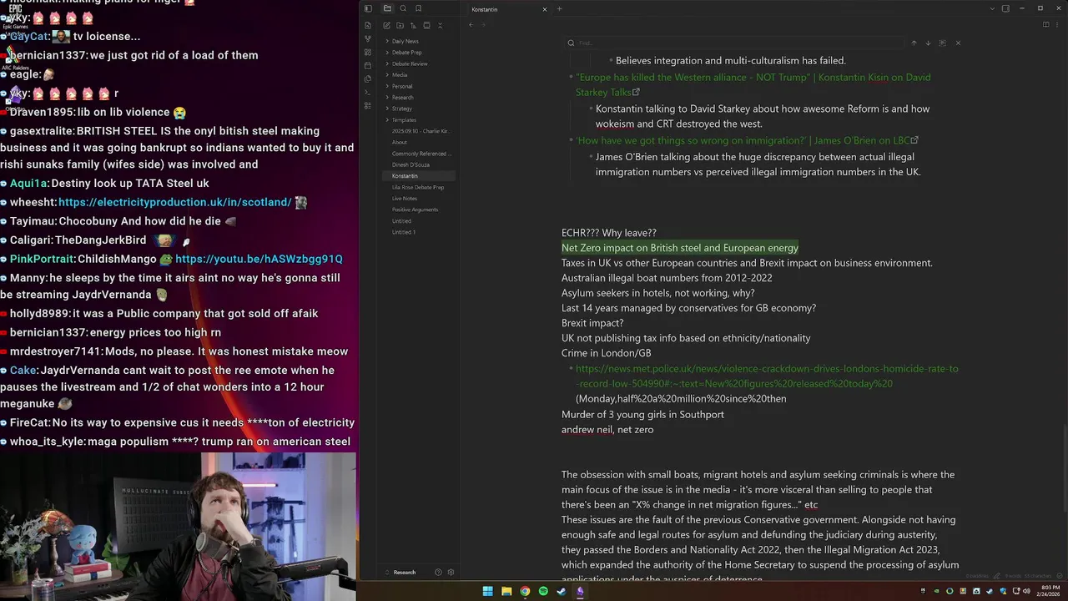The height and width of the screenshot is (601, 1068).
Task: Open the James O'Brien LBC immigration link
Action: (747, 140)
